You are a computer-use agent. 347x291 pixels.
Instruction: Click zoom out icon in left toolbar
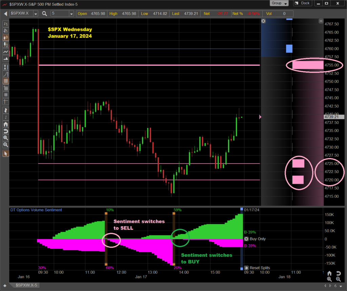coord(5,145)
